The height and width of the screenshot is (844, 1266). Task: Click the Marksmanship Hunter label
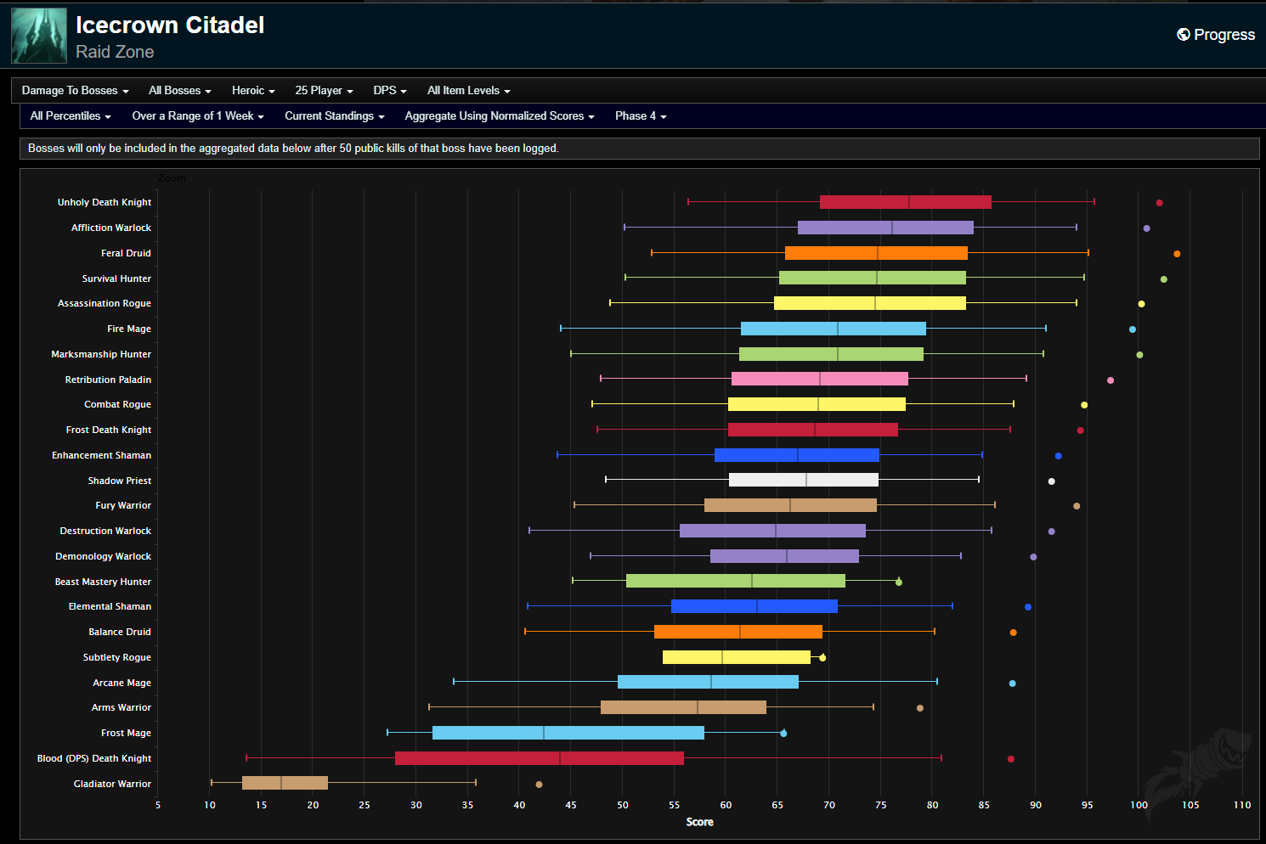101,354
